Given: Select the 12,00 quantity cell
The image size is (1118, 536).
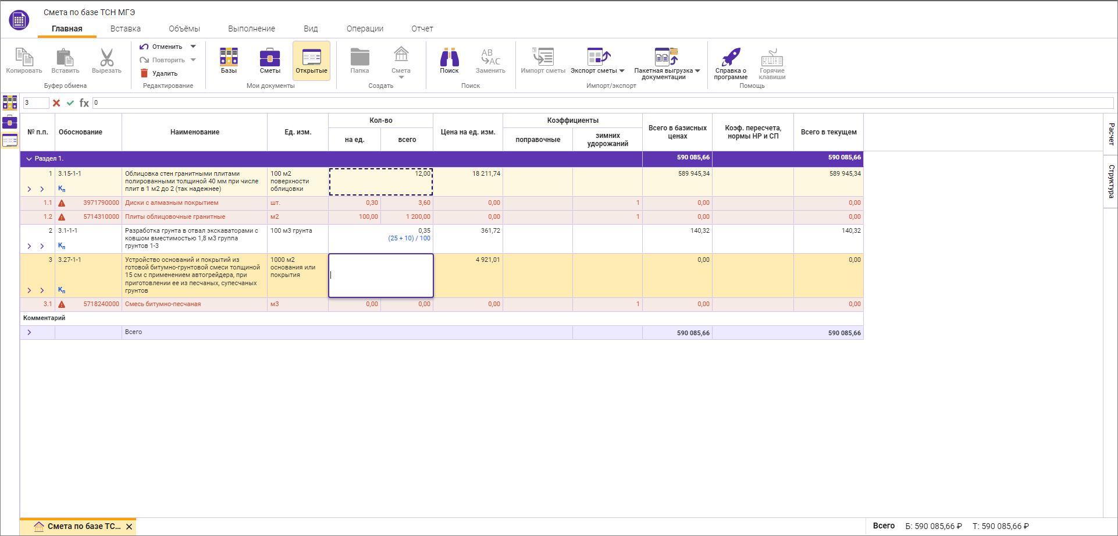Looking at the screenshot, I should [x=381, y=182].
